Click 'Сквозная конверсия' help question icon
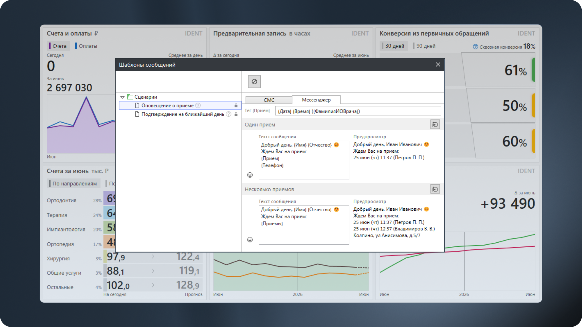 pos(475,47)
